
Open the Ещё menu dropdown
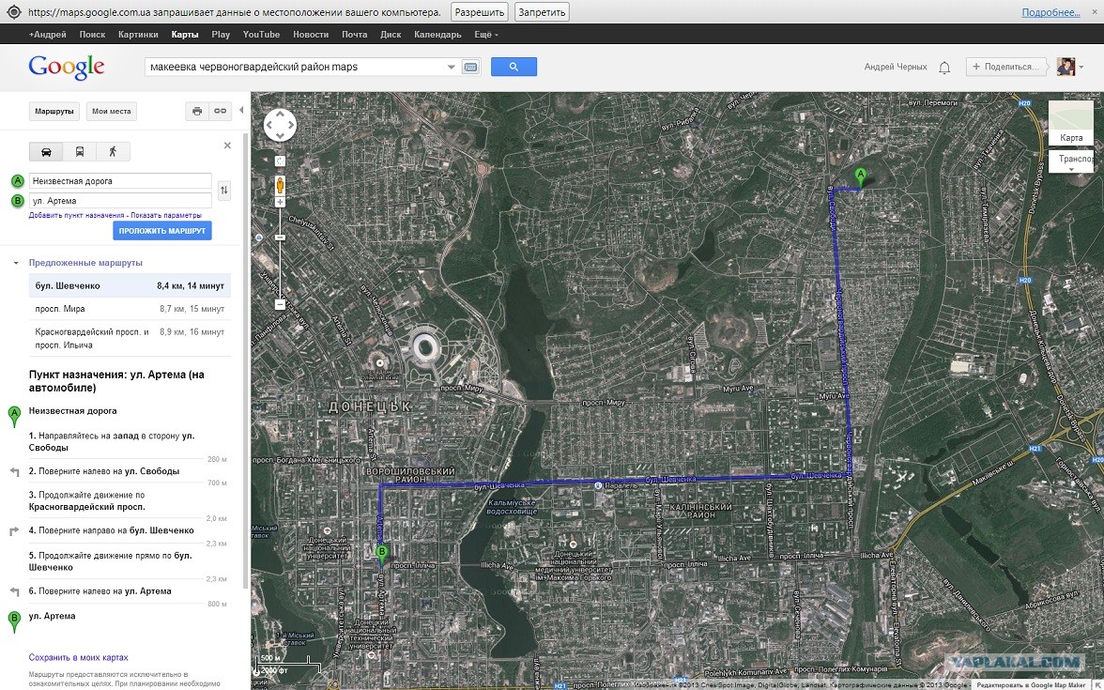click(x=486, y=35)
